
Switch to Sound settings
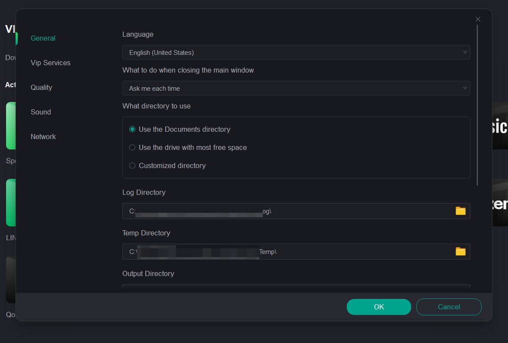(41, 112)
